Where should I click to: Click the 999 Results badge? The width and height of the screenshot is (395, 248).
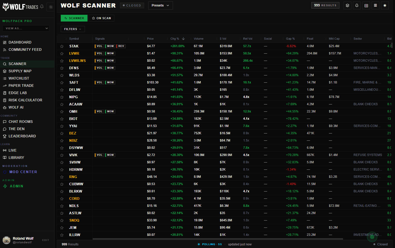(x=325, y=5)
